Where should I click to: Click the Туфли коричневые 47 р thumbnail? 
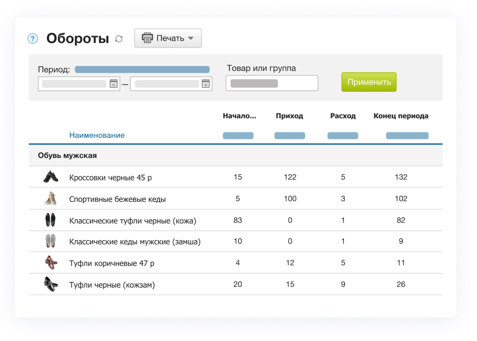pyautogui.click(x=51, y=263)
